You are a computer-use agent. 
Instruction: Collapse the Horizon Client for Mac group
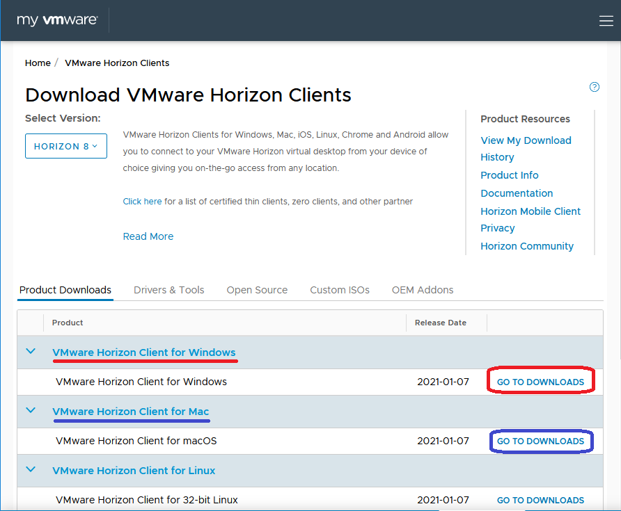(x=31, y=411)
